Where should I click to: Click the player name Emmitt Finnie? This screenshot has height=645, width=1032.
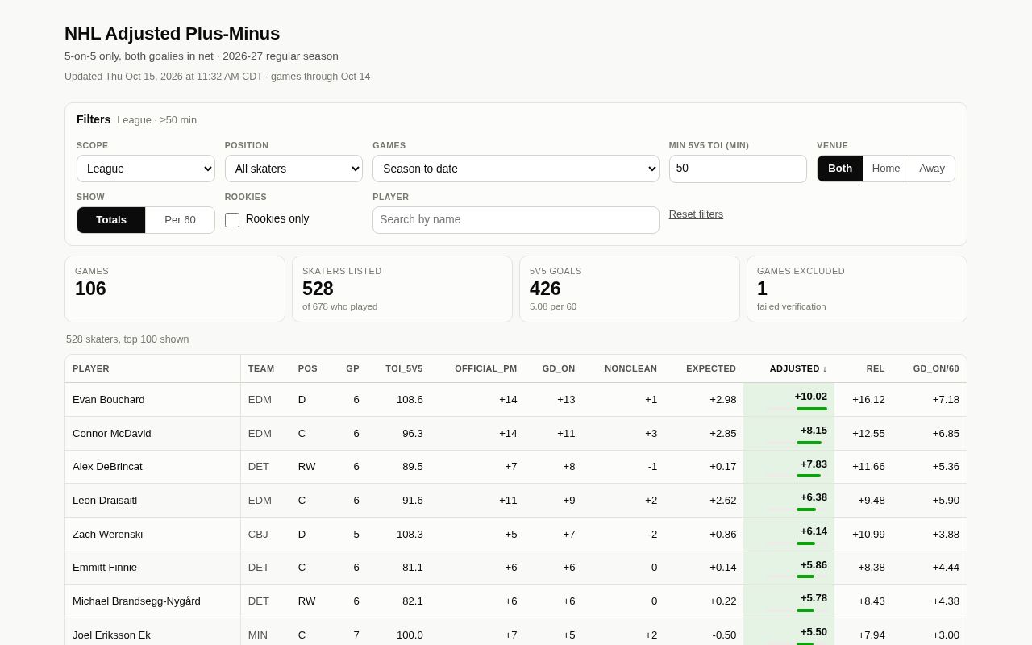coord(105,568)
